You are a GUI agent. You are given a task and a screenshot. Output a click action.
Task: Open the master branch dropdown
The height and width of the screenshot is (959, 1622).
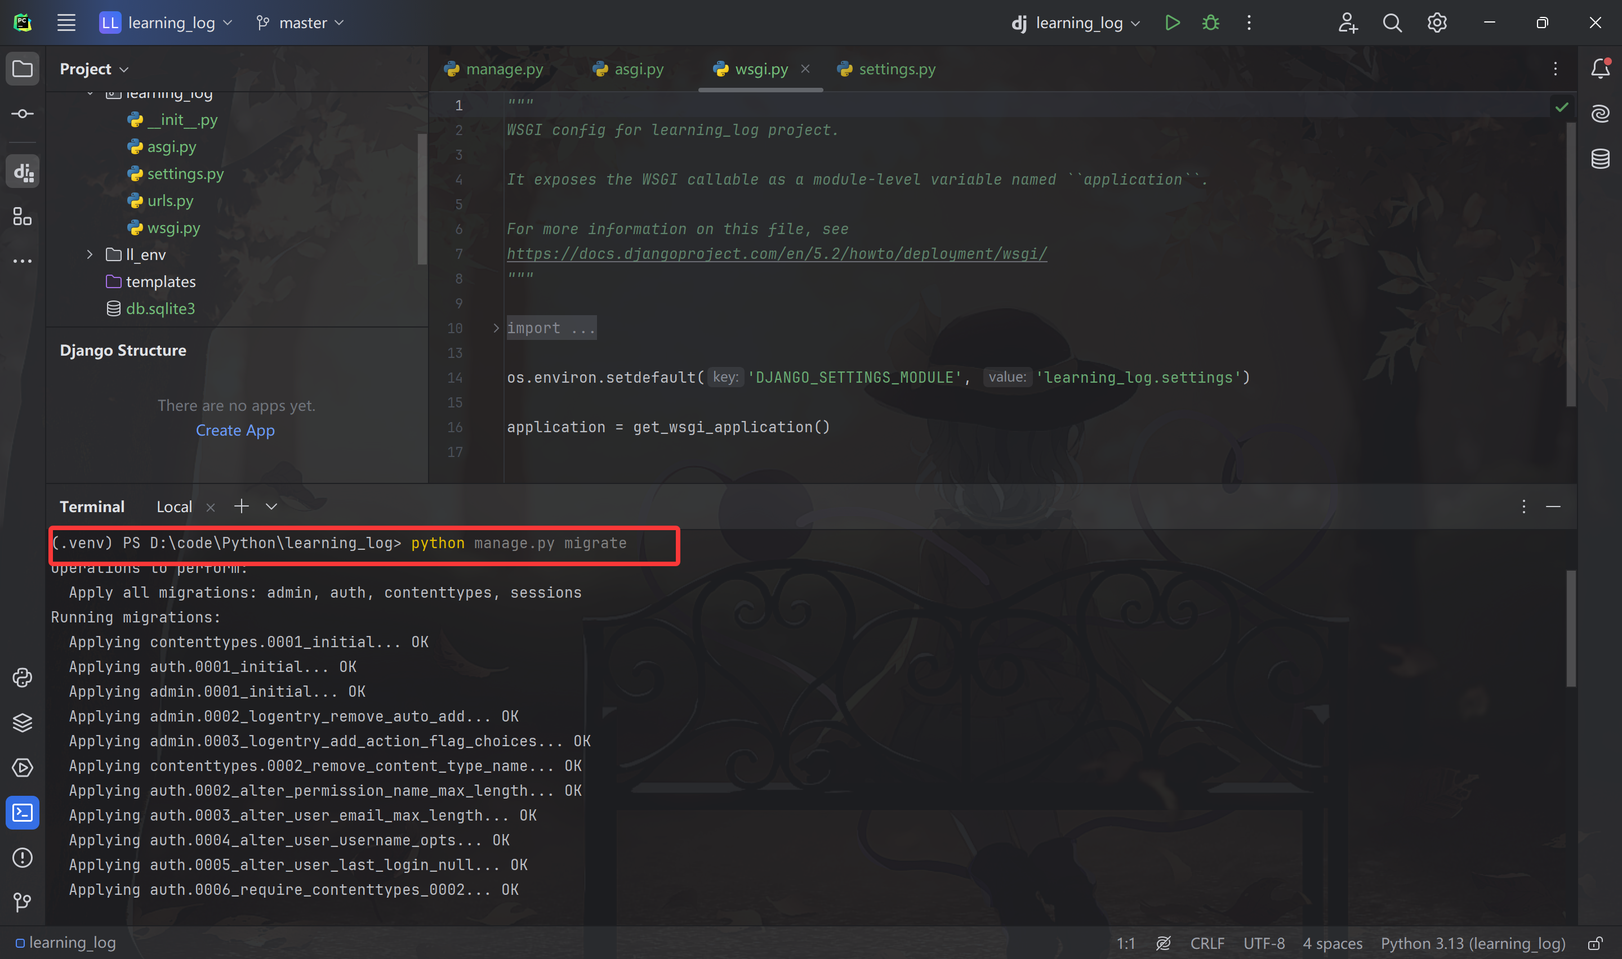301,23
